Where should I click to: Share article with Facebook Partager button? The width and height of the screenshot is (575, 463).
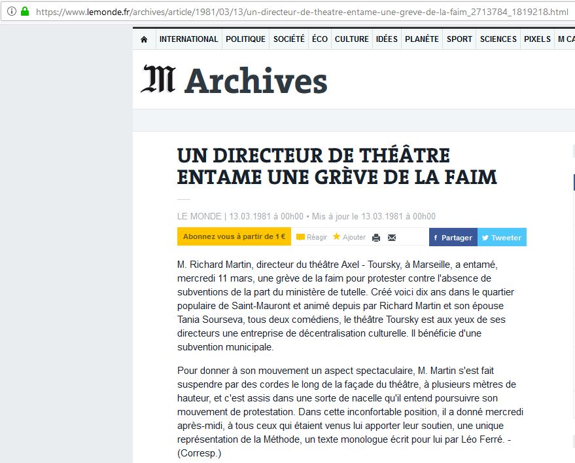click(x=453, y=237)
